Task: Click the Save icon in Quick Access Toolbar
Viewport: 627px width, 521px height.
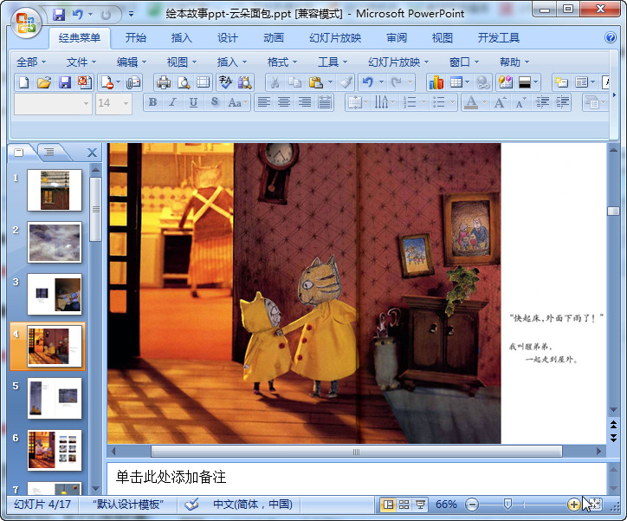Action: click(x=59, y=15)
